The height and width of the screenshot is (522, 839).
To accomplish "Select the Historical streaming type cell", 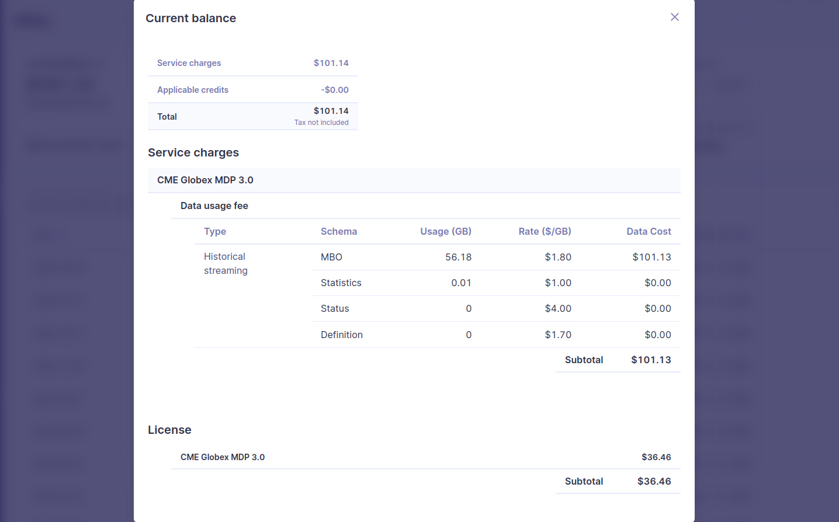I will coord(226,263).
